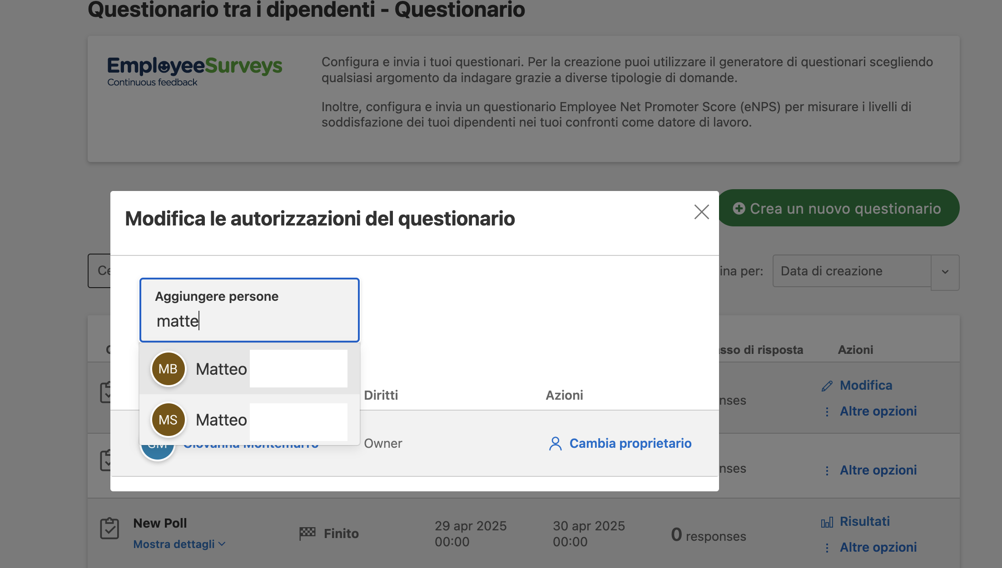
Task: Click the Azioni header in dialog
Action: coord(564,395)
